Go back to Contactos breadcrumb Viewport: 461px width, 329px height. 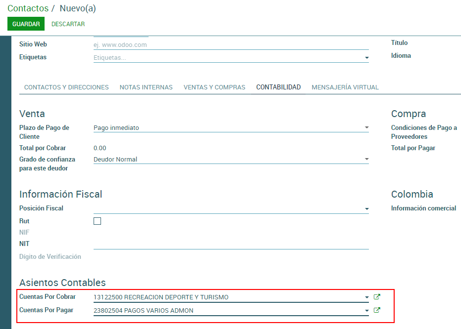(x=28, y=8)
